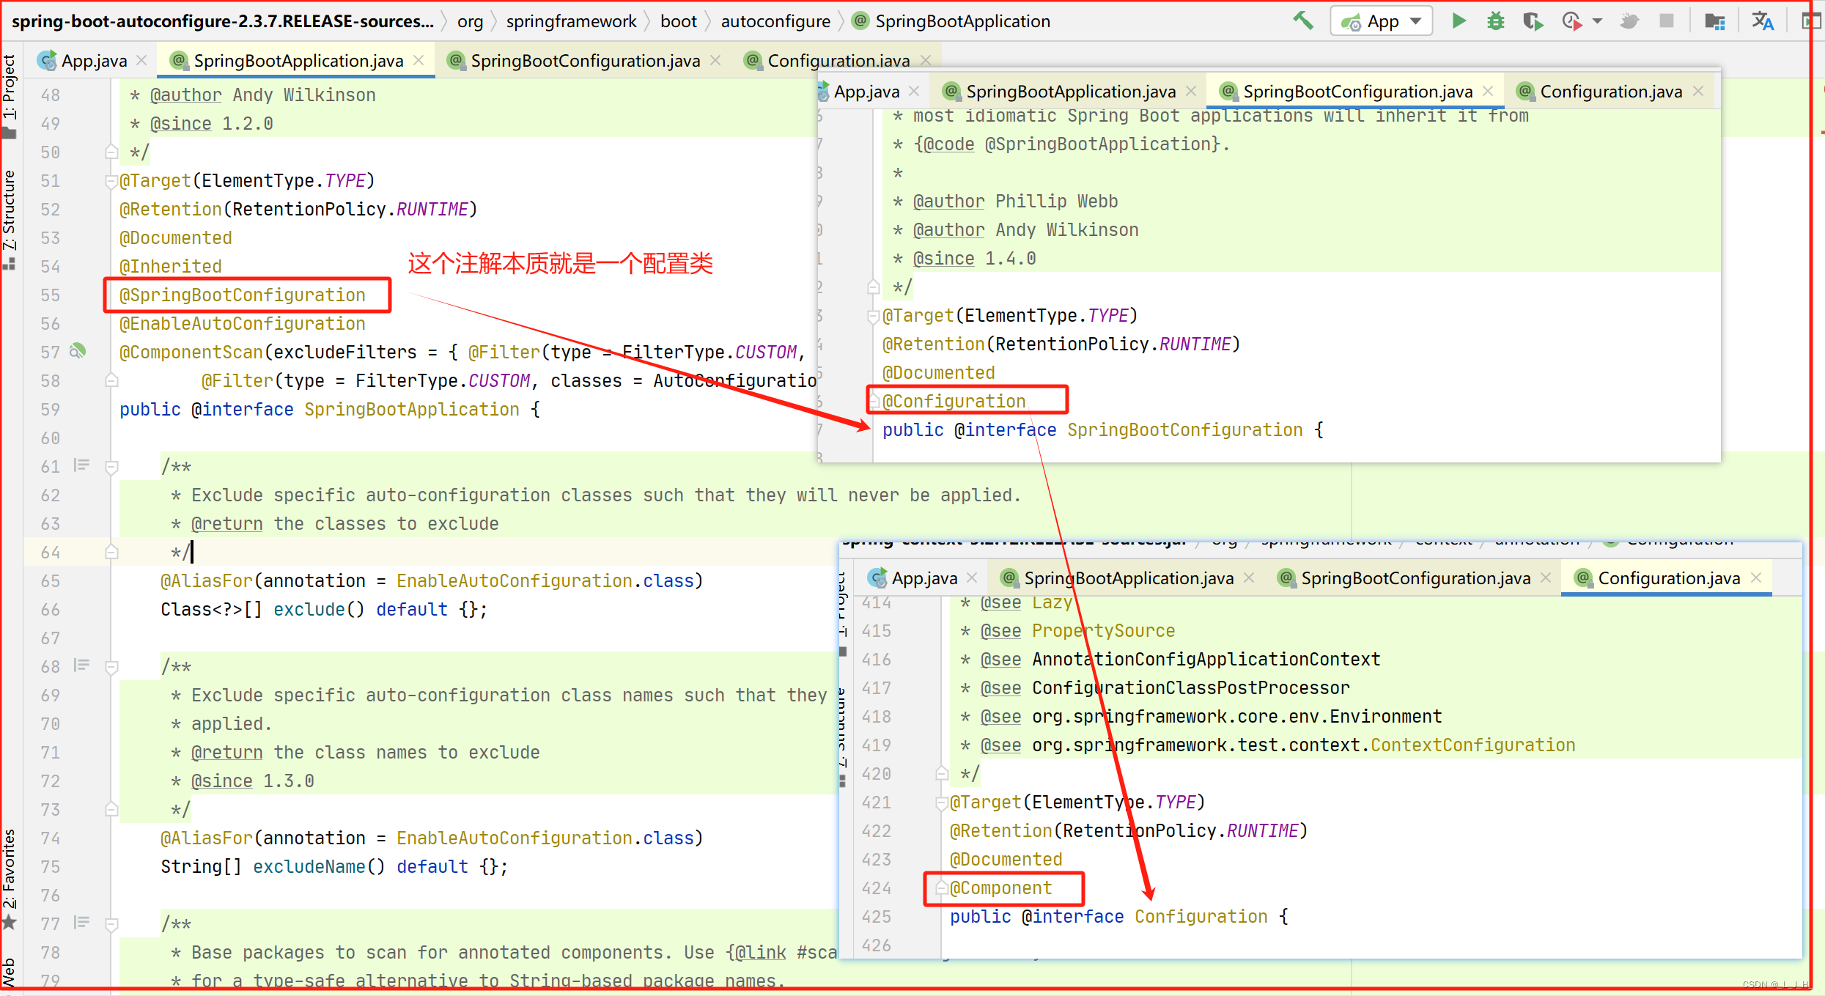Select the SpringBootApplication.java tab in the main editor

[x=297, y=60]
